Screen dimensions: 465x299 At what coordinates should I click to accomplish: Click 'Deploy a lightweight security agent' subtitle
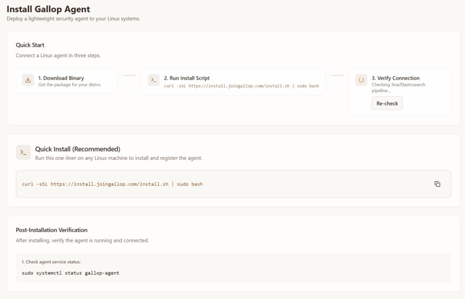tap(73, 18)
